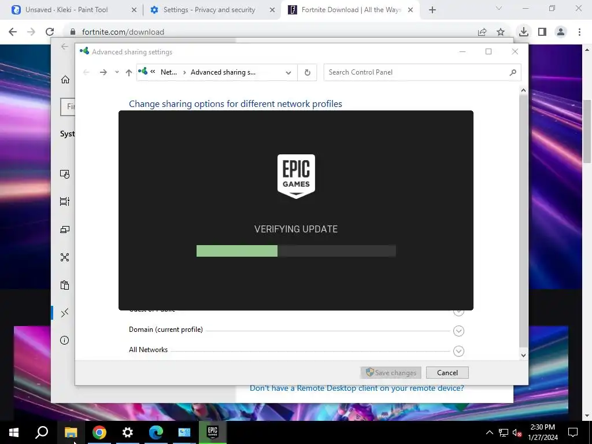Open Shared experiences sidebar icon
This screenshot has width=592, height=444.
pos(65,257)
